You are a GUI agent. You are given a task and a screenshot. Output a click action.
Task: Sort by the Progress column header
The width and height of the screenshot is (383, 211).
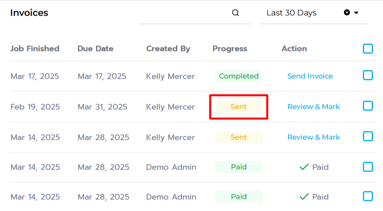click(x=230, y=49)
